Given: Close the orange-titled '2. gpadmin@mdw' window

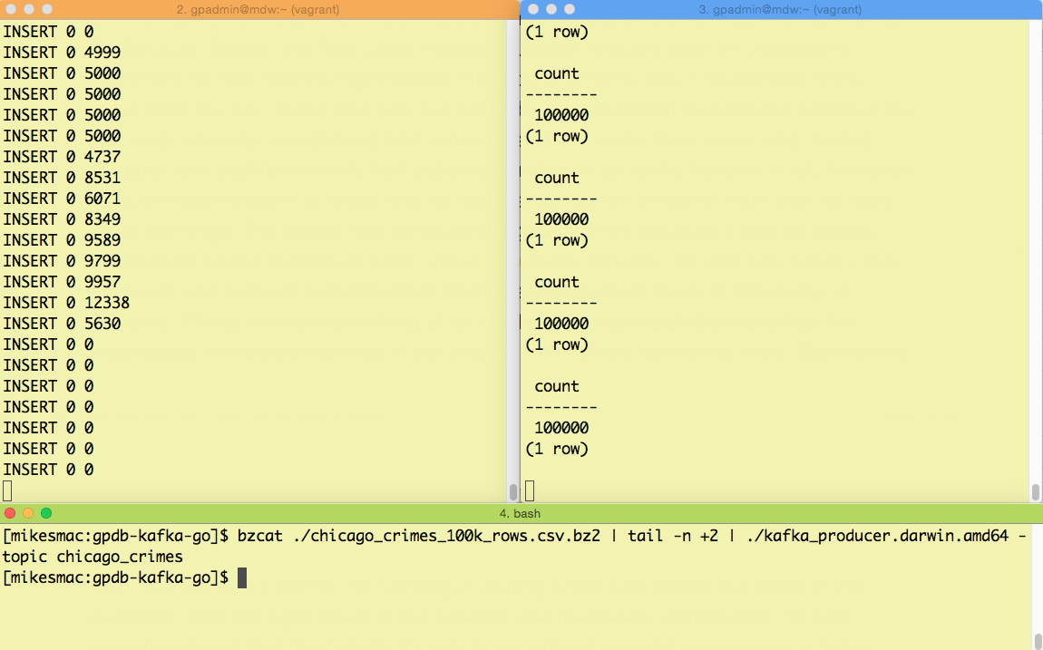Looking at the screenshot, I should click(11, 9).
